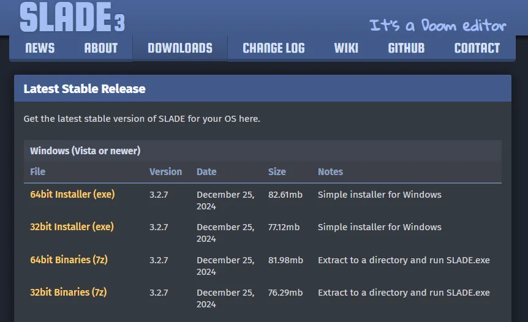528x322 pixels.
Task: Click the 82.61mb size value
Action: (x=285, y=195)
